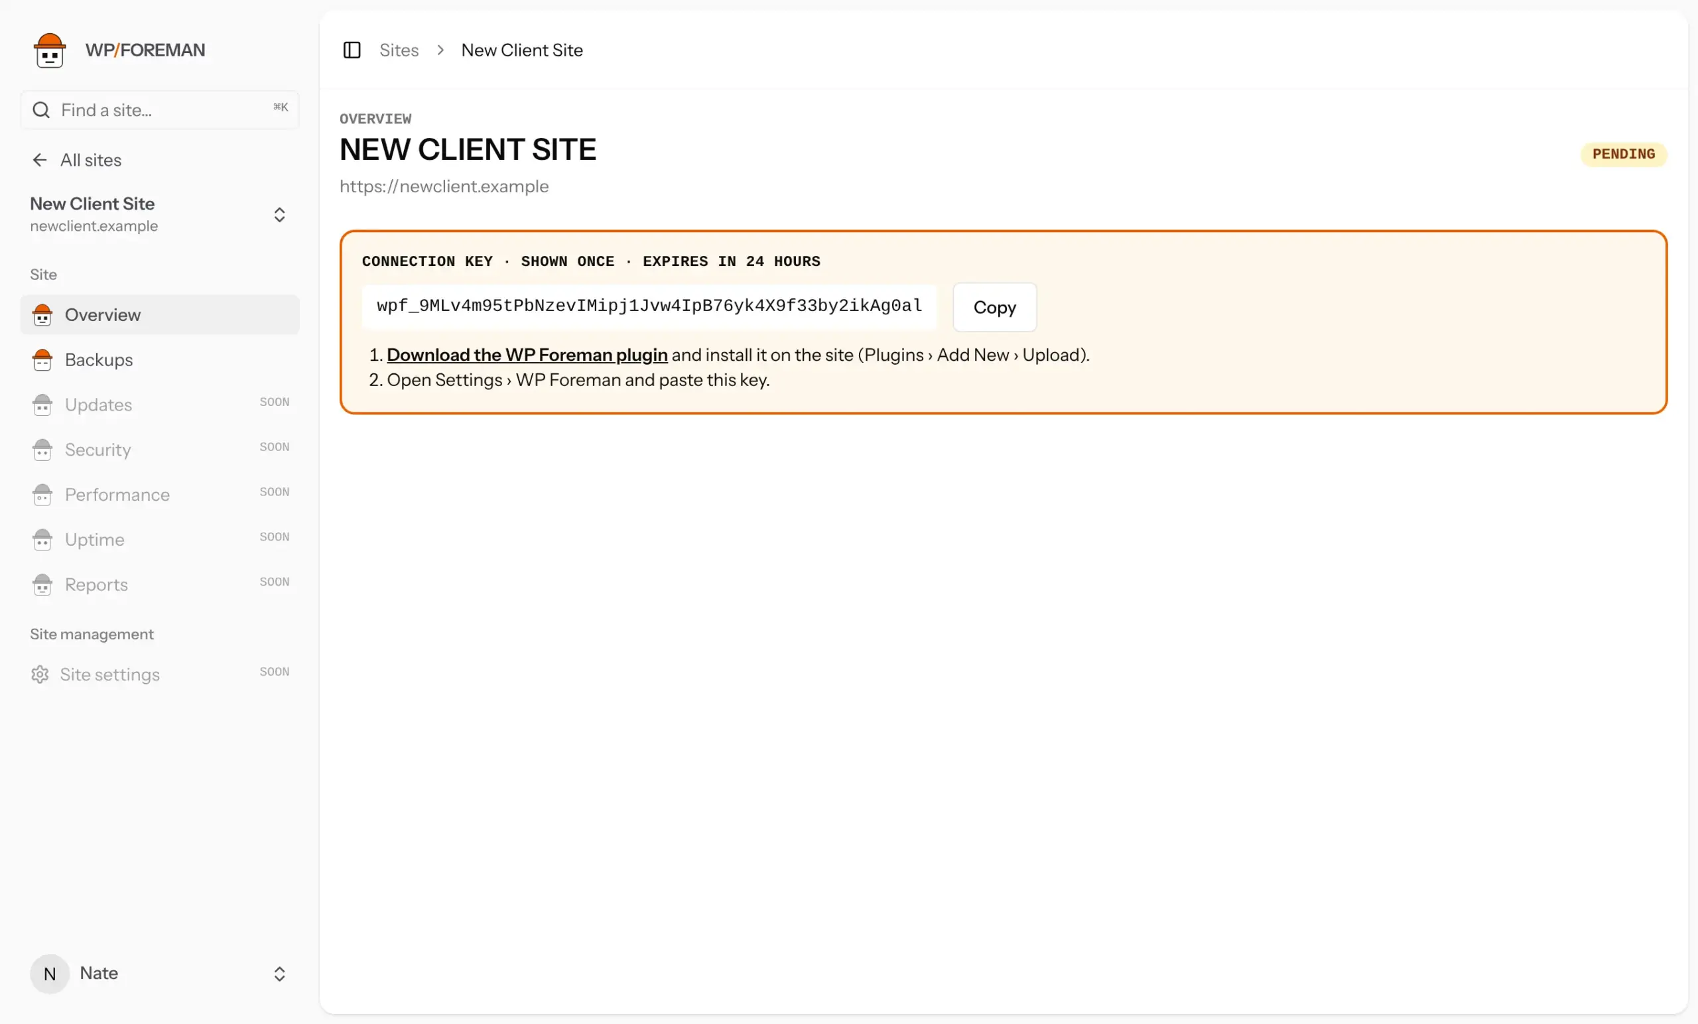Click New Client Site in the breadcrumb
Screen dimensions: 1698x1024
(521, 50)
